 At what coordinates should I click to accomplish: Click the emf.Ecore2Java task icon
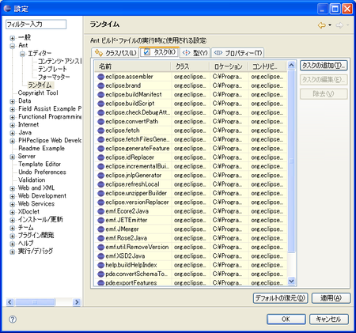click(100, 211)
